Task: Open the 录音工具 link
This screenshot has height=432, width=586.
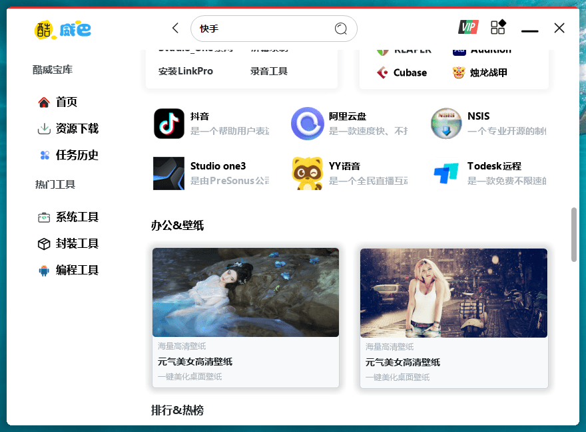Action: click(x=269, y=71)
